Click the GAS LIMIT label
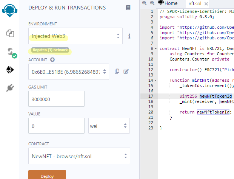234x179 pixels. tap(38, 87)
